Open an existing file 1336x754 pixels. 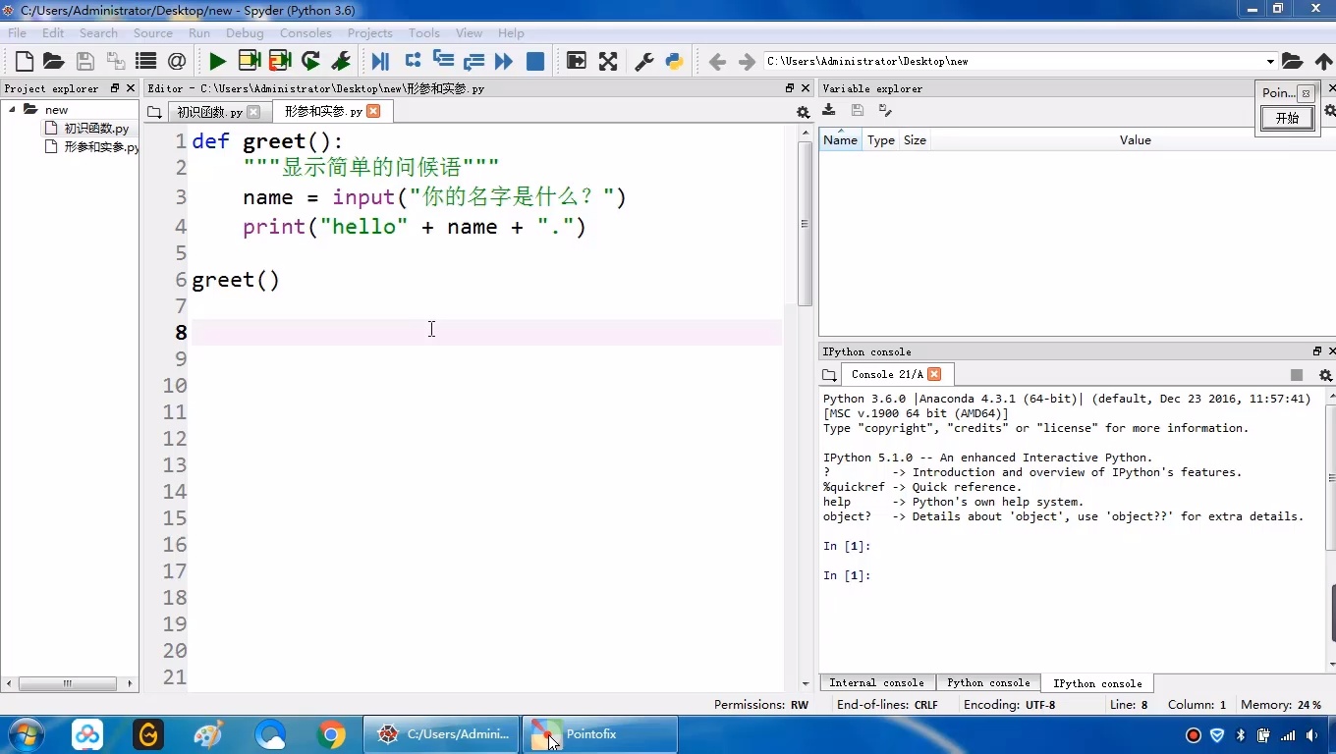[54, 61]
